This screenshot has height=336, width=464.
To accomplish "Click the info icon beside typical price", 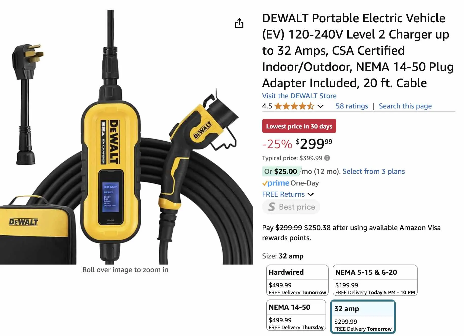I will pos(327,158).
